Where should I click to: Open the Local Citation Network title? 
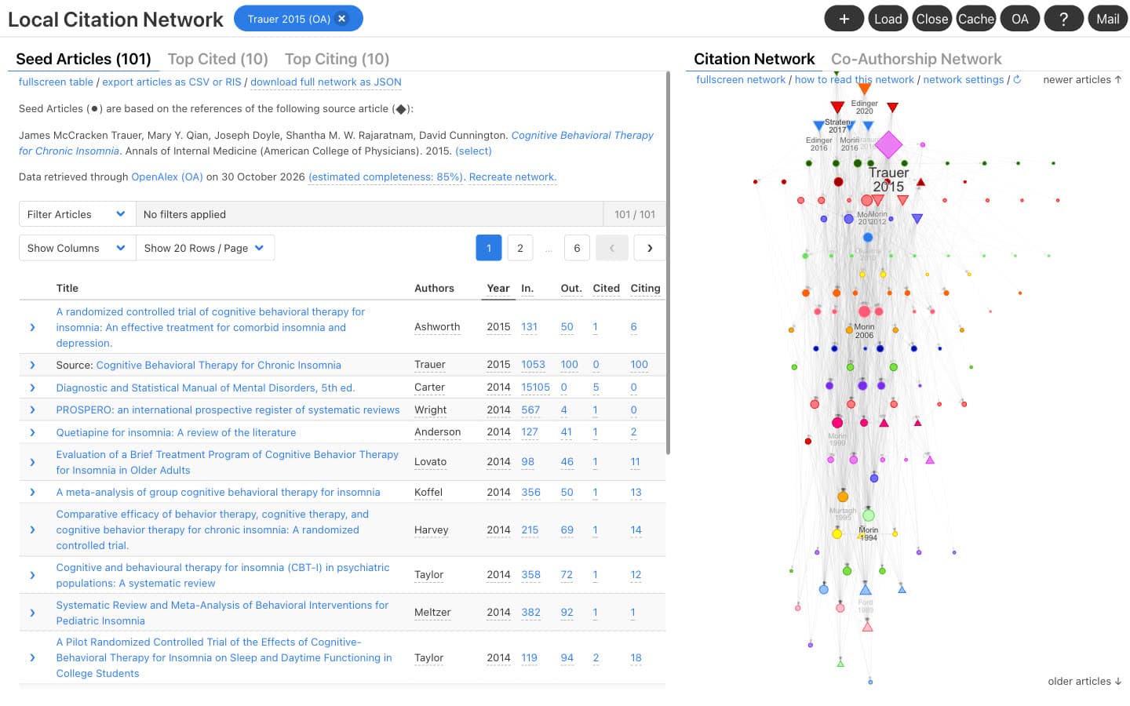(x=116, y=20)
